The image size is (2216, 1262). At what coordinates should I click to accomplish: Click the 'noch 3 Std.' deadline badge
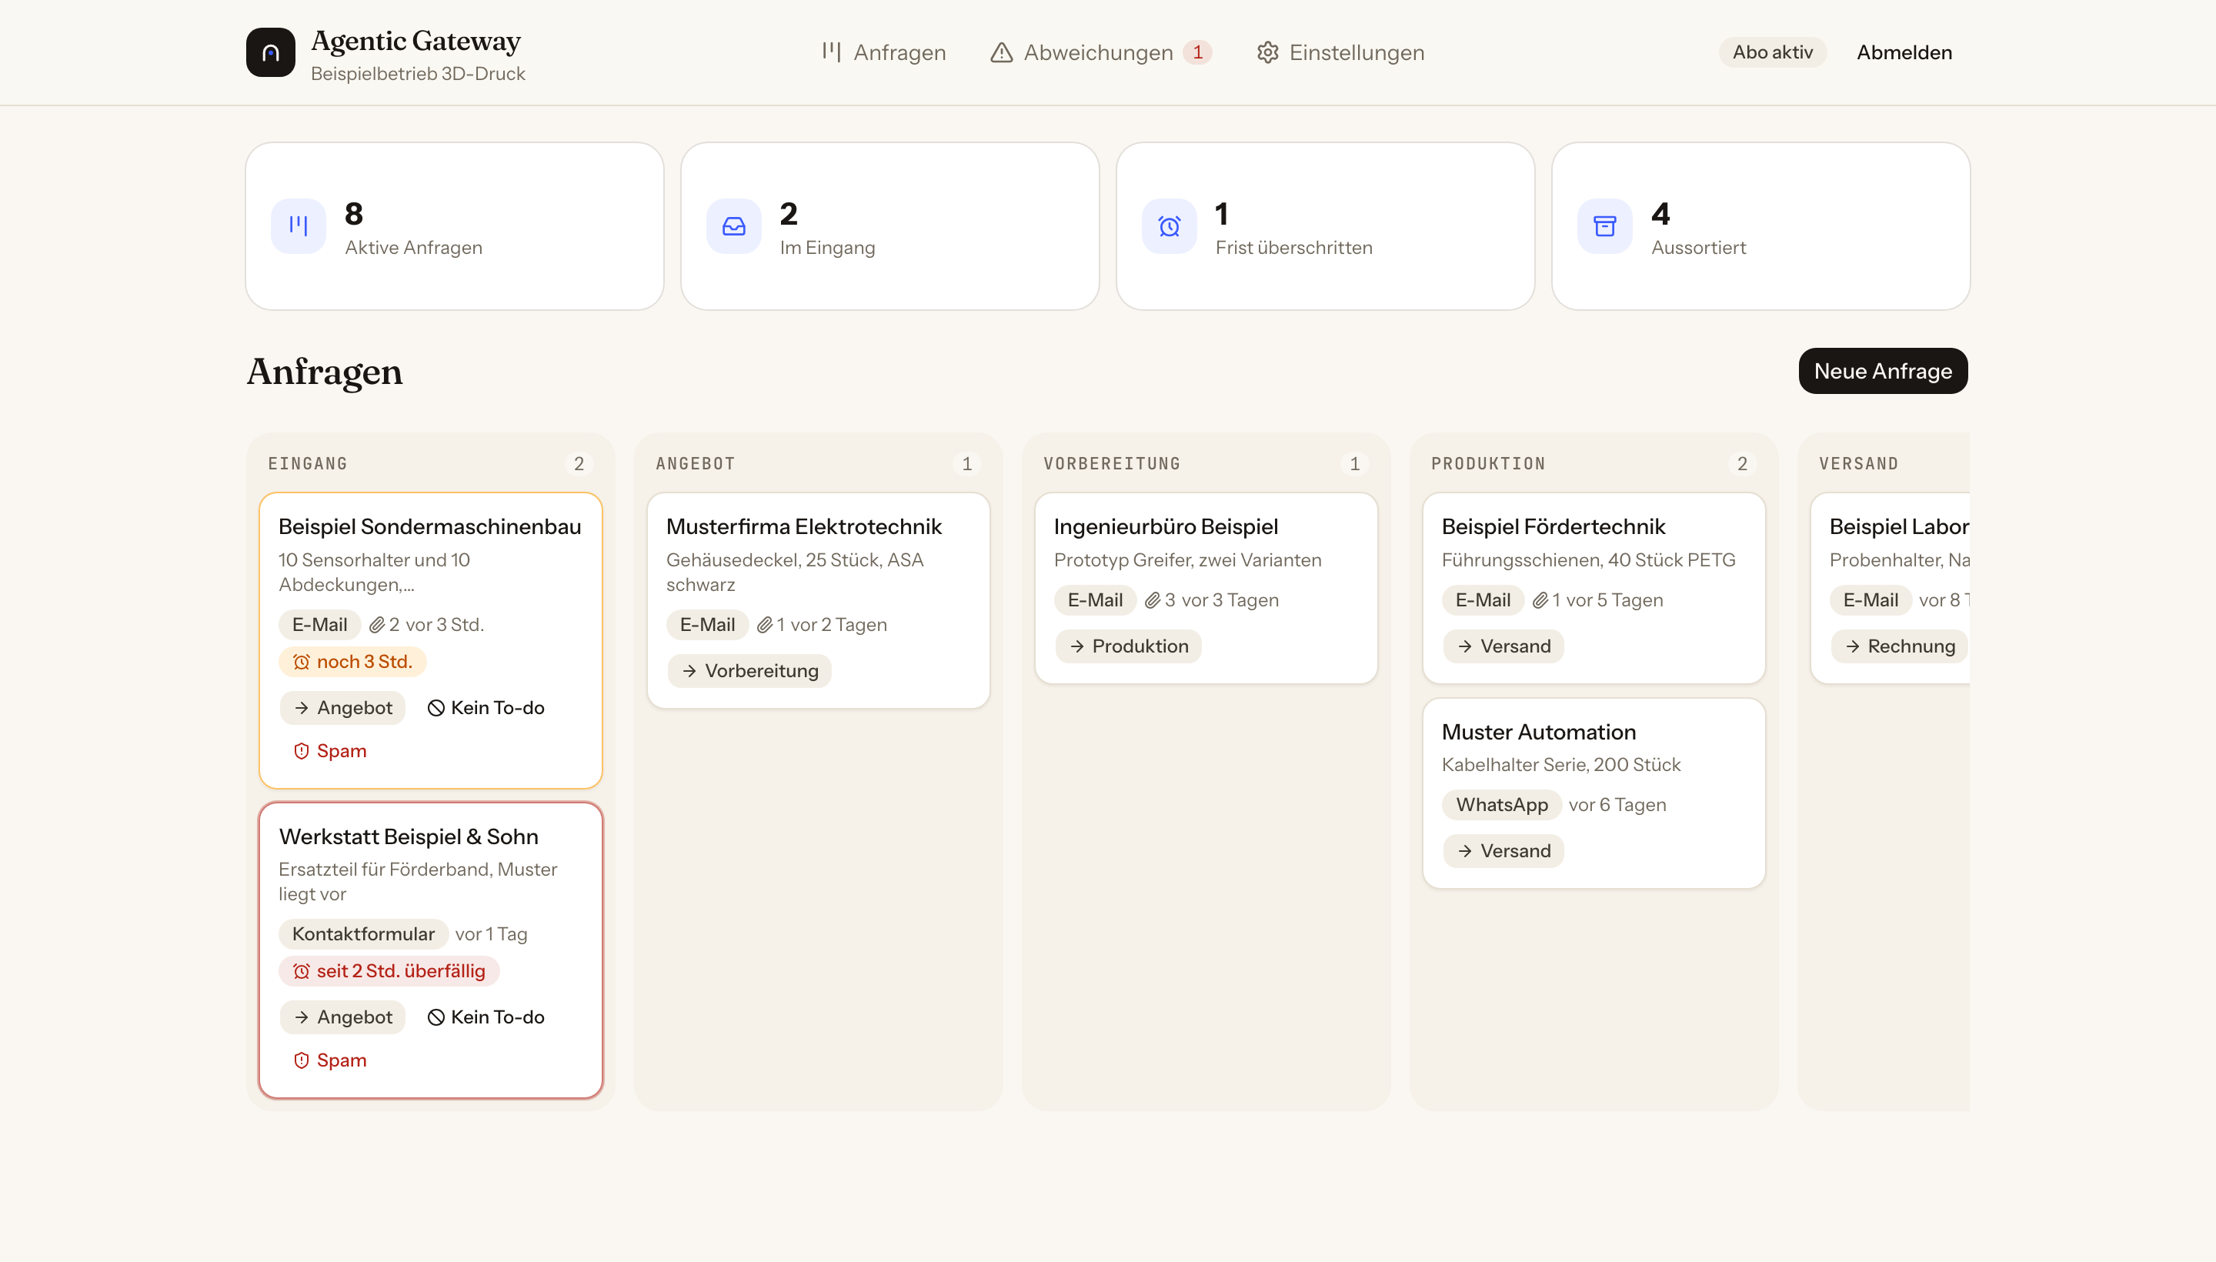click(352, 661)
